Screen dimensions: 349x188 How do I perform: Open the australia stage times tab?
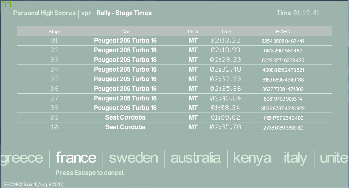click(x=196, y=158)
